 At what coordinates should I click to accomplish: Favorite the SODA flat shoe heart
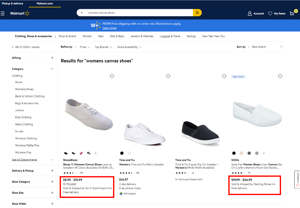pos(280,76)
